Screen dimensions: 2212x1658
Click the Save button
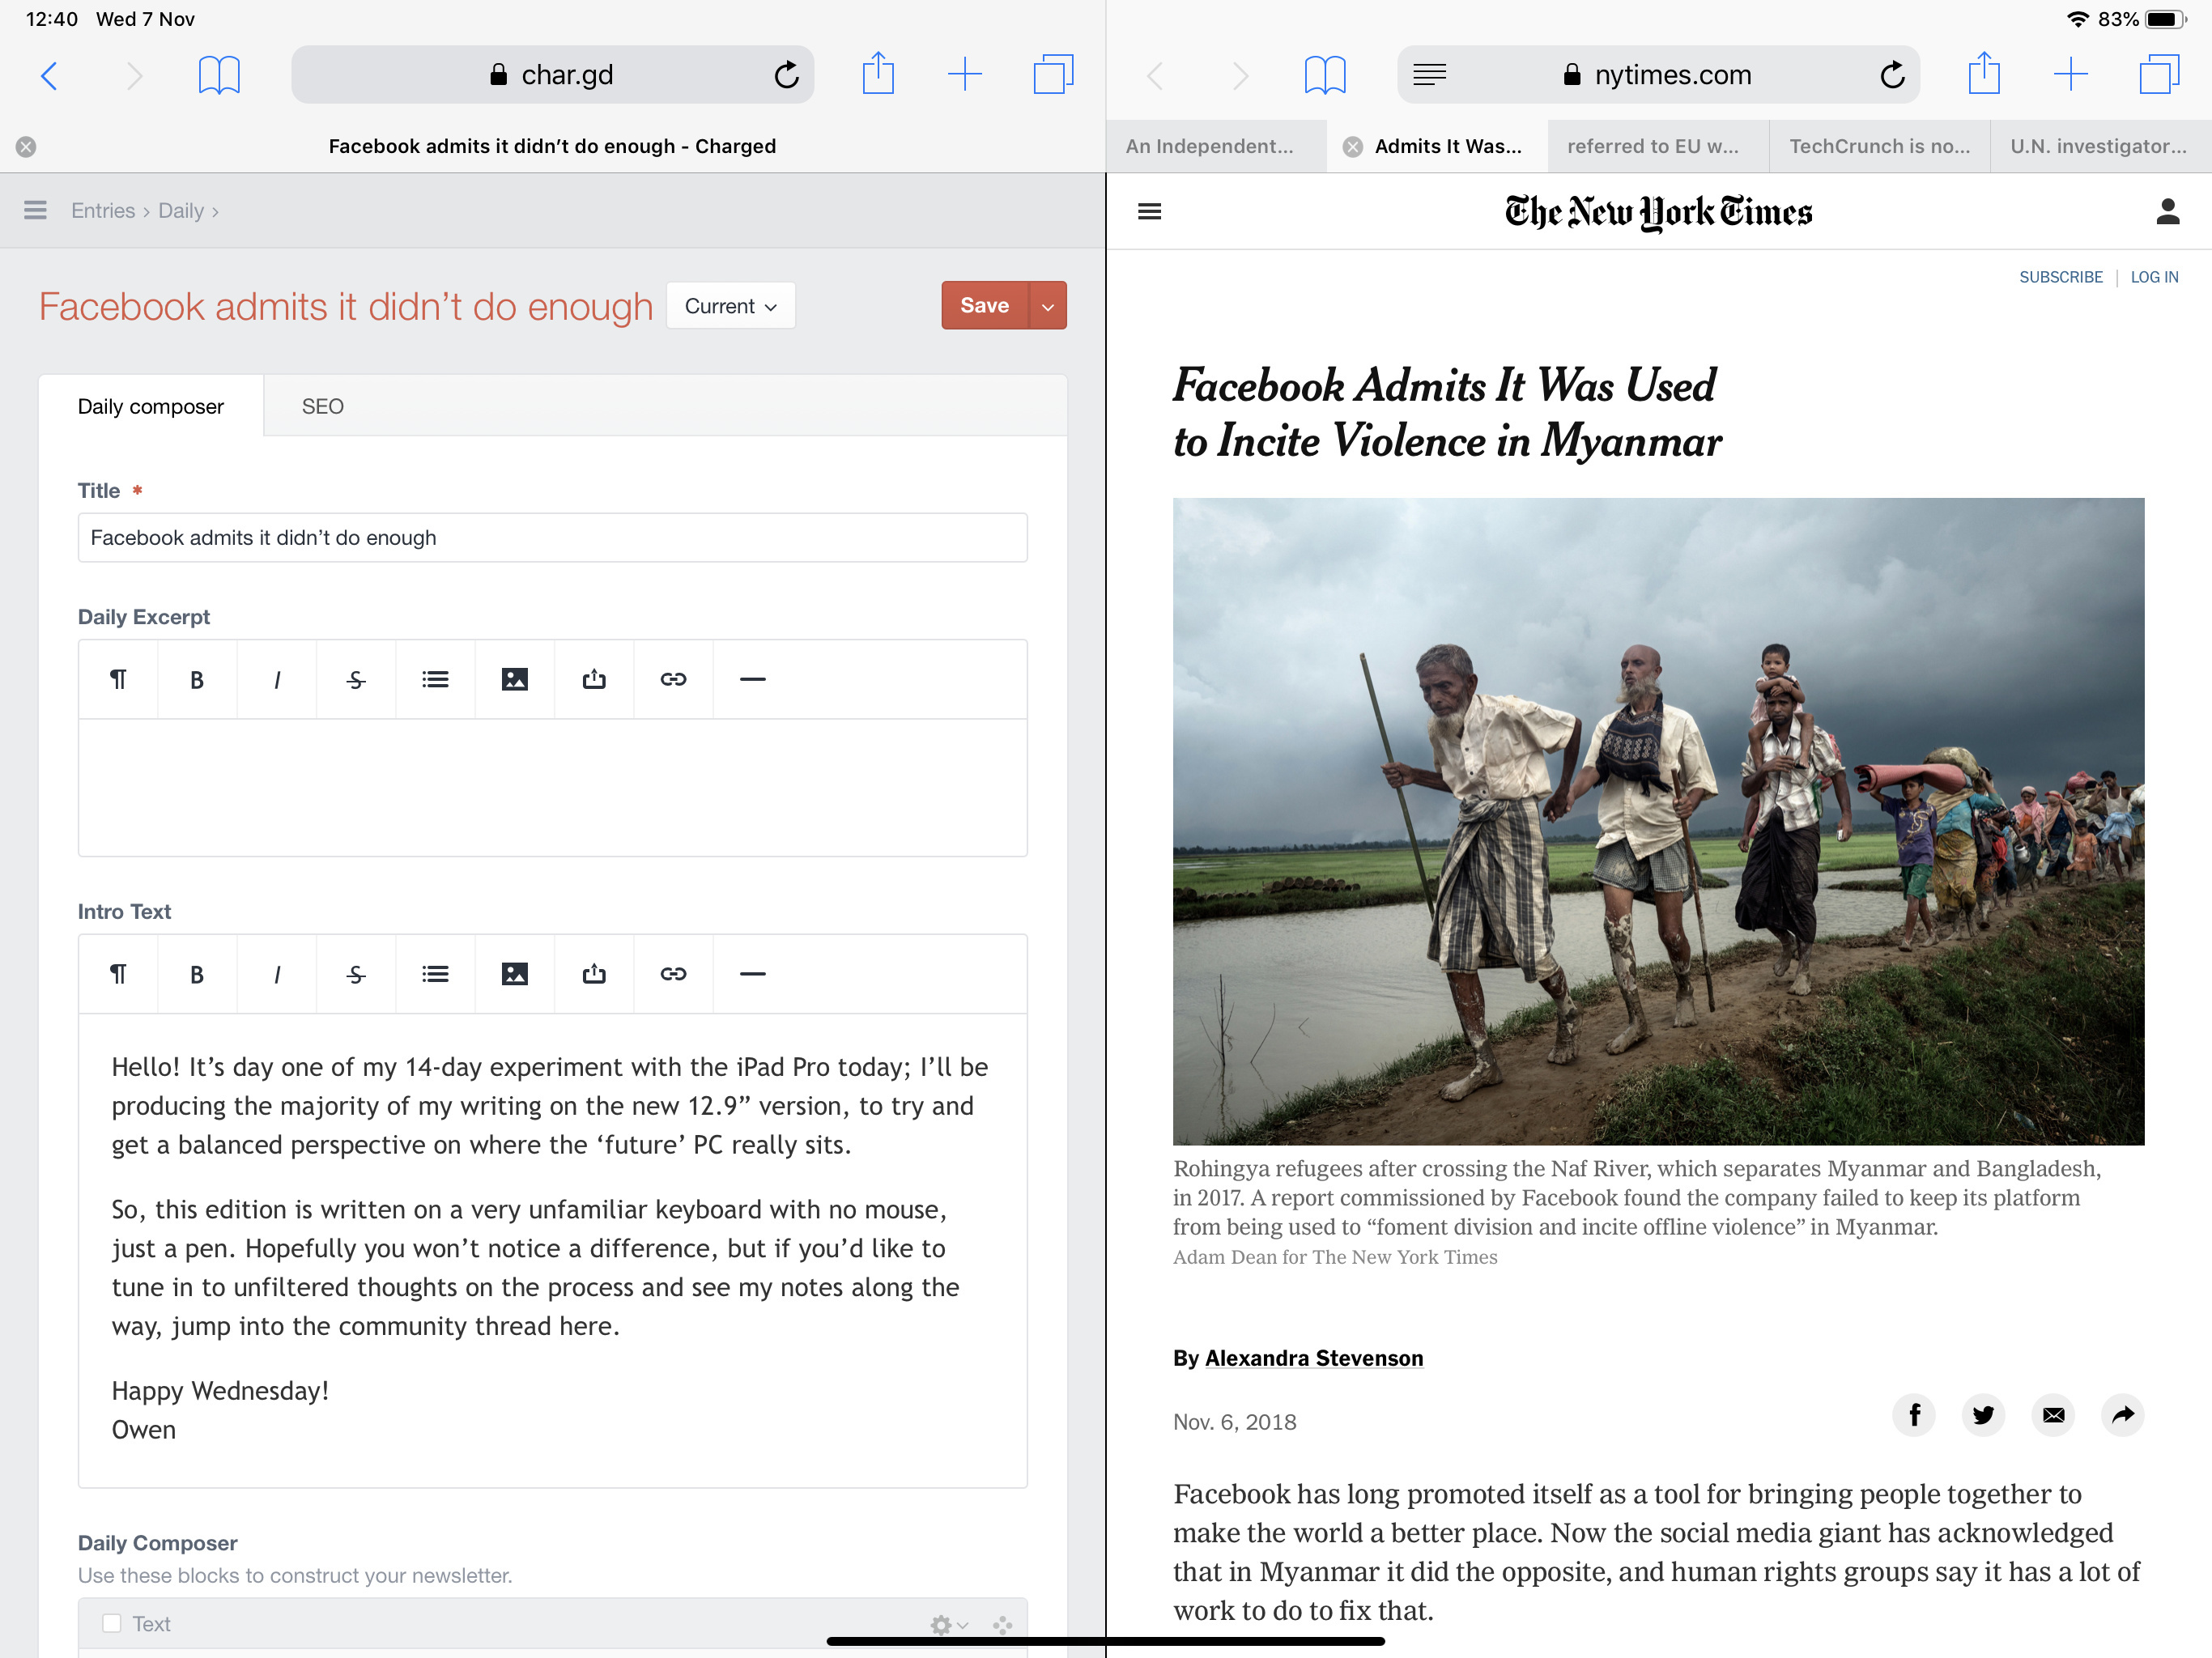pos(984,306)
